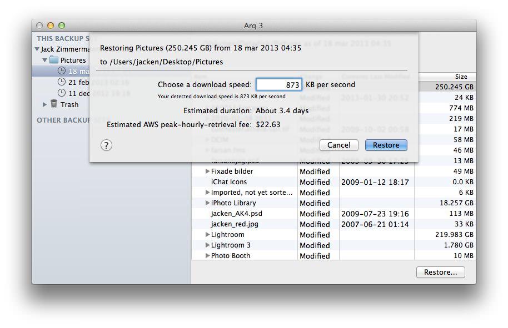Click the 2009-07-23 19:16 date cell

pos(375,214)
